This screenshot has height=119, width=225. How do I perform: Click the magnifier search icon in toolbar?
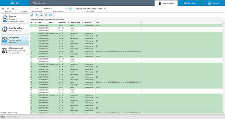point(37,15)
